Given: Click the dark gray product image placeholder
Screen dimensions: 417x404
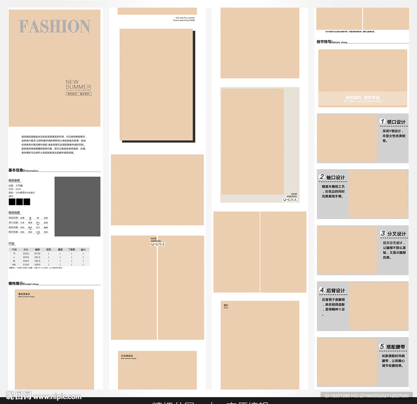Looking at the screenshot, I should click(x=77, y=206).
